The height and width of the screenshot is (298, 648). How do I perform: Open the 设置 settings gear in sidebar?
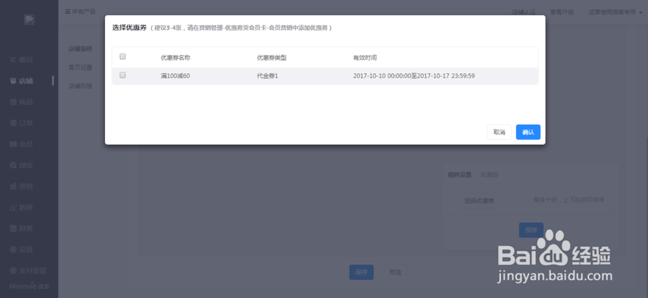13,249
